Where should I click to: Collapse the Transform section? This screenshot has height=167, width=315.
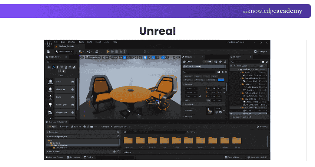point(183,84)
